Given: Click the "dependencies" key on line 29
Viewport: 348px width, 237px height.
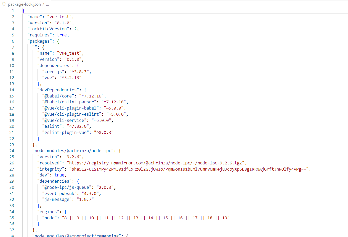Looking at the screenshot, I should tap(55, 181).
